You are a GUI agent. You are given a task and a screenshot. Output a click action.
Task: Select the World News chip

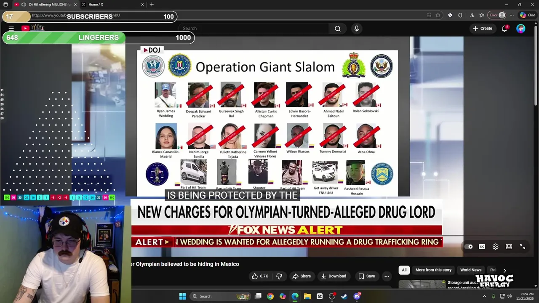click(x=471, y=270)
